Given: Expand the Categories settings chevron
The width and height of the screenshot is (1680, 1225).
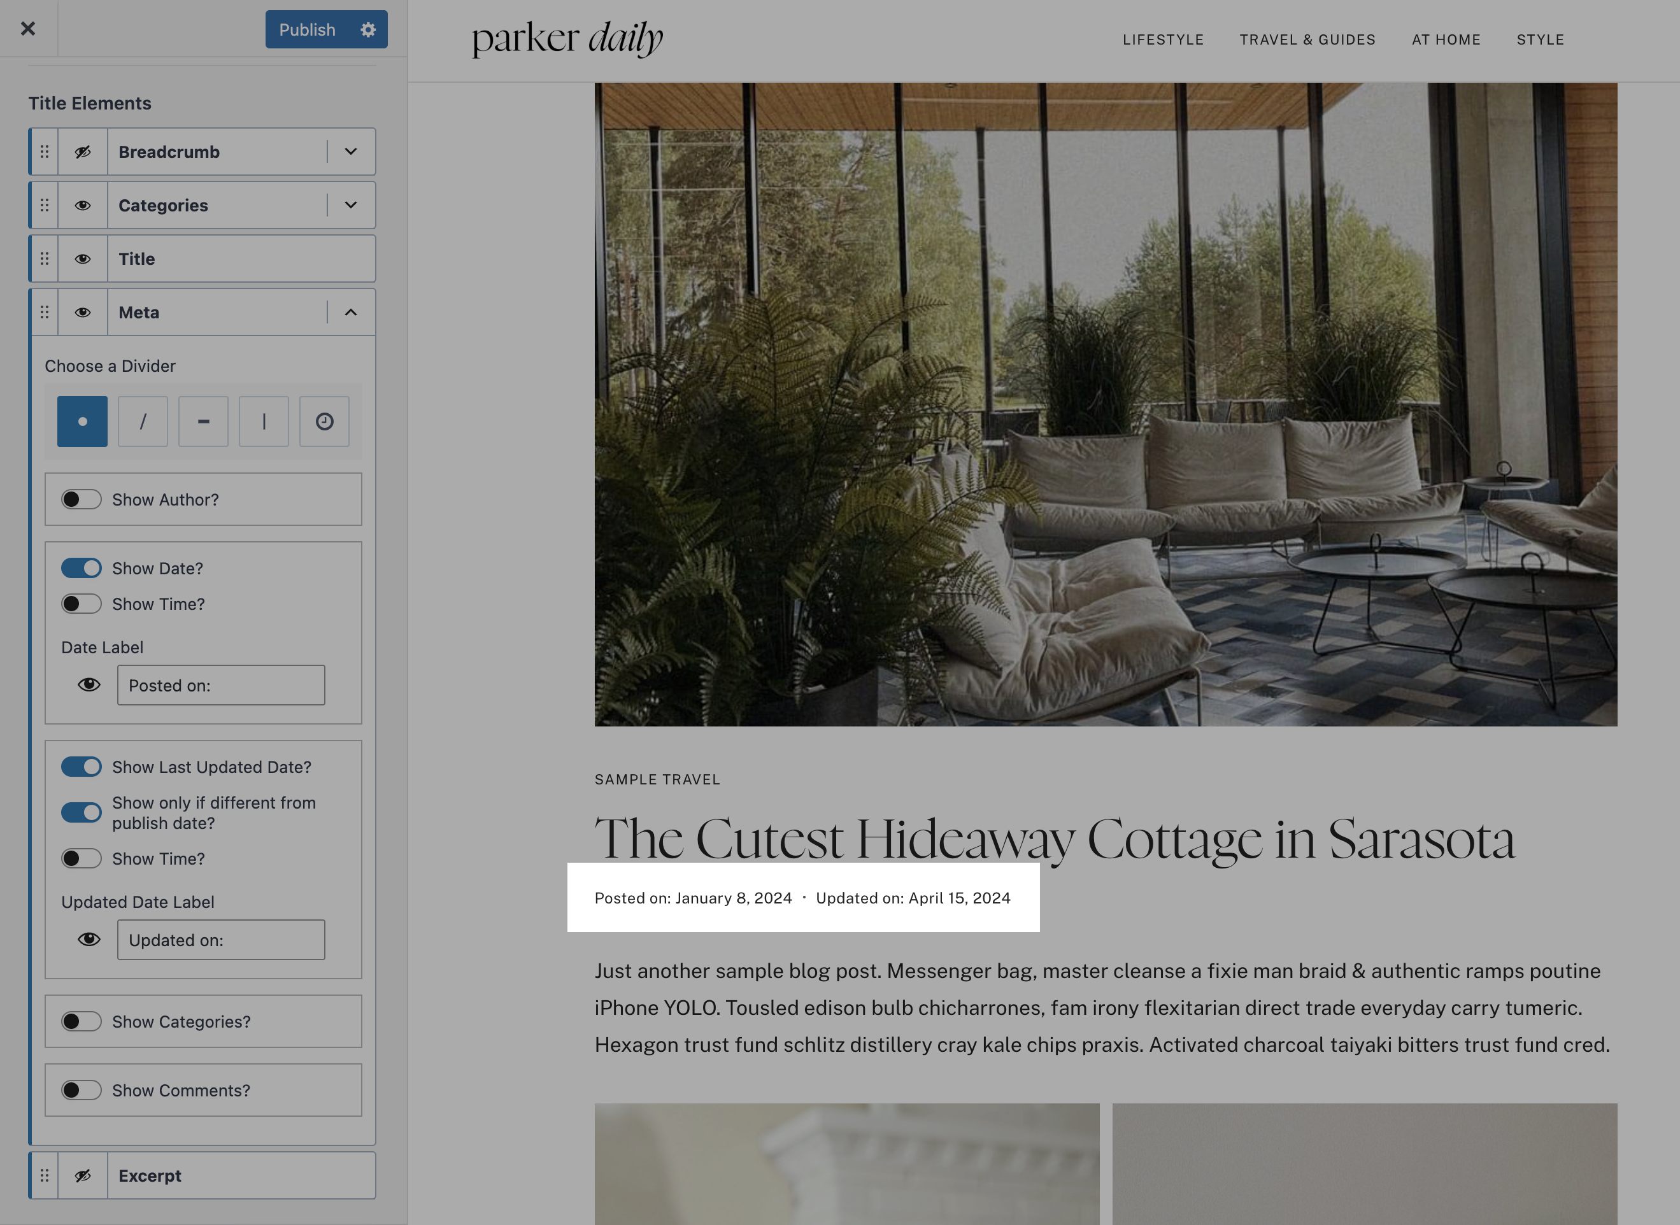Looking at the screenshot, I should tap(351, 206).
